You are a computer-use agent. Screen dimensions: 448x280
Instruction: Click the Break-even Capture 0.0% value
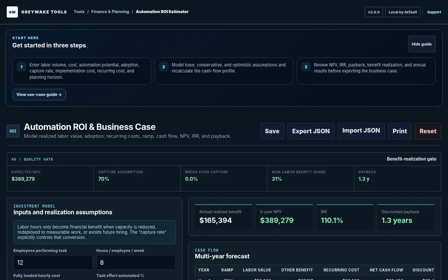click(191, 179)
